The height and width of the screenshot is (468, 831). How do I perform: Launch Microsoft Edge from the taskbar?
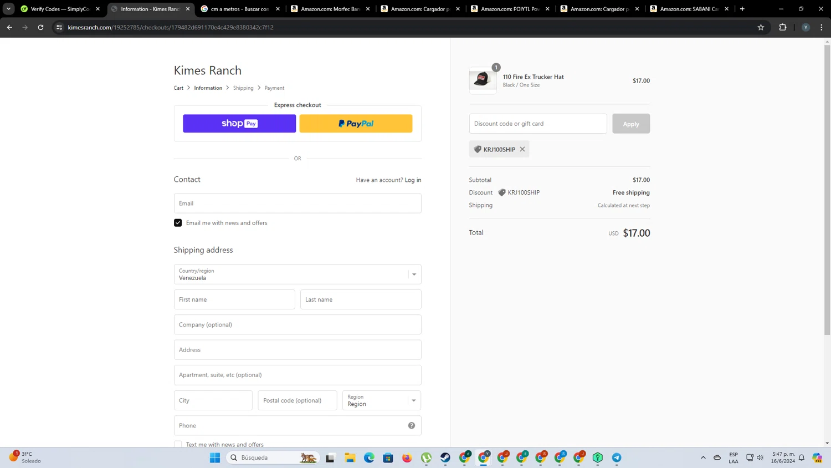369,457
